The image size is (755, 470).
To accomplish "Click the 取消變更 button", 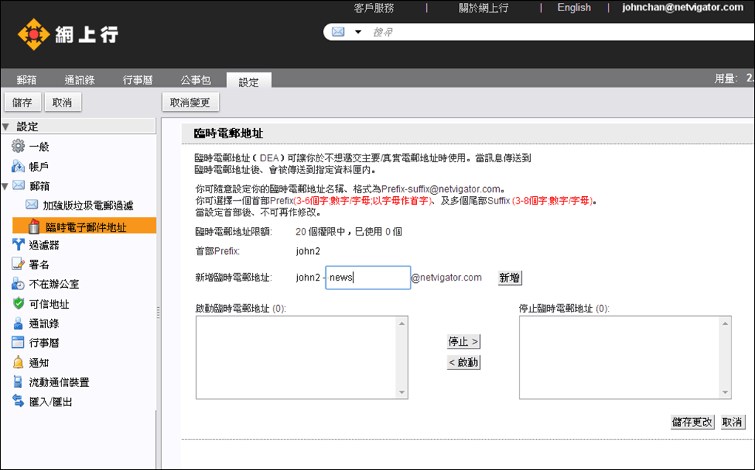I will click(x=190, y=102).
